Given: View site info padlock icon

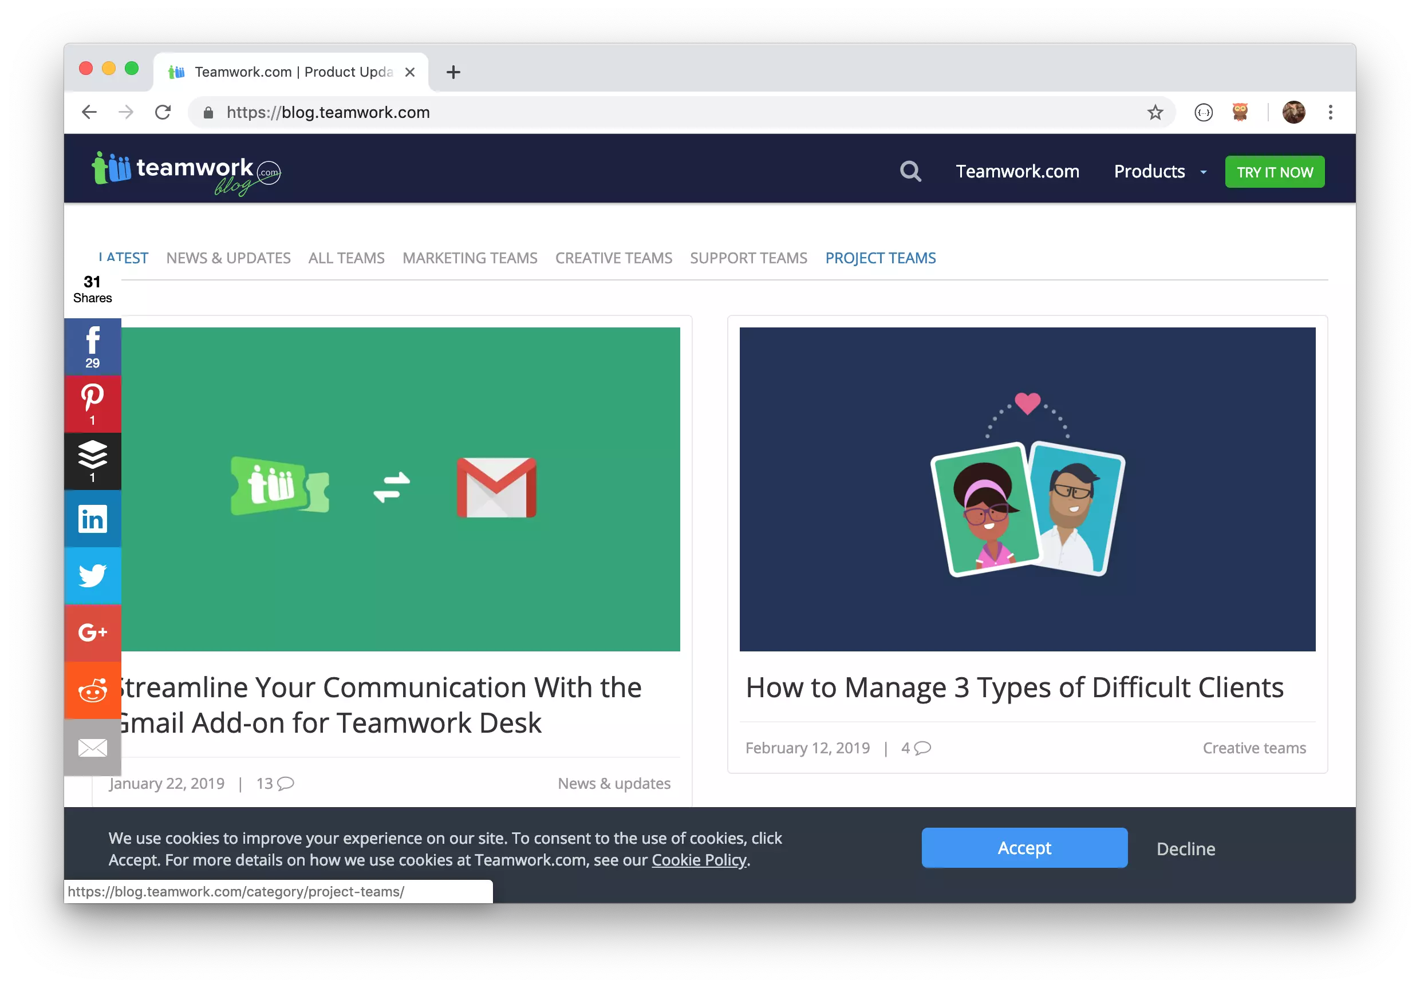Looking at the screenshot, I should click(x=208, y=112).
